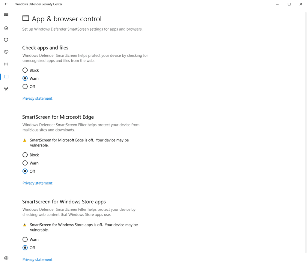Maximize the Windows Defender Security Center window

[289, 4]
